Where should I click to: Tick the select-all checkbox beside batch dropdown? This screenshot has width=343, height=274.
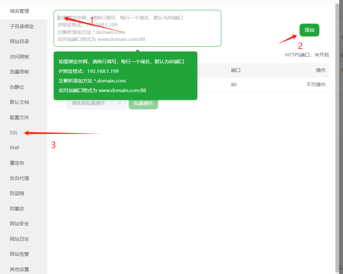click(x=61, y=103)
